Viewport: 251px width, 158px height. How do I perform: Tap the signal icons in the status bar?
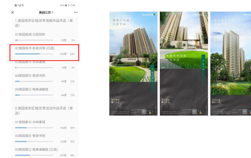click(19, 5)
